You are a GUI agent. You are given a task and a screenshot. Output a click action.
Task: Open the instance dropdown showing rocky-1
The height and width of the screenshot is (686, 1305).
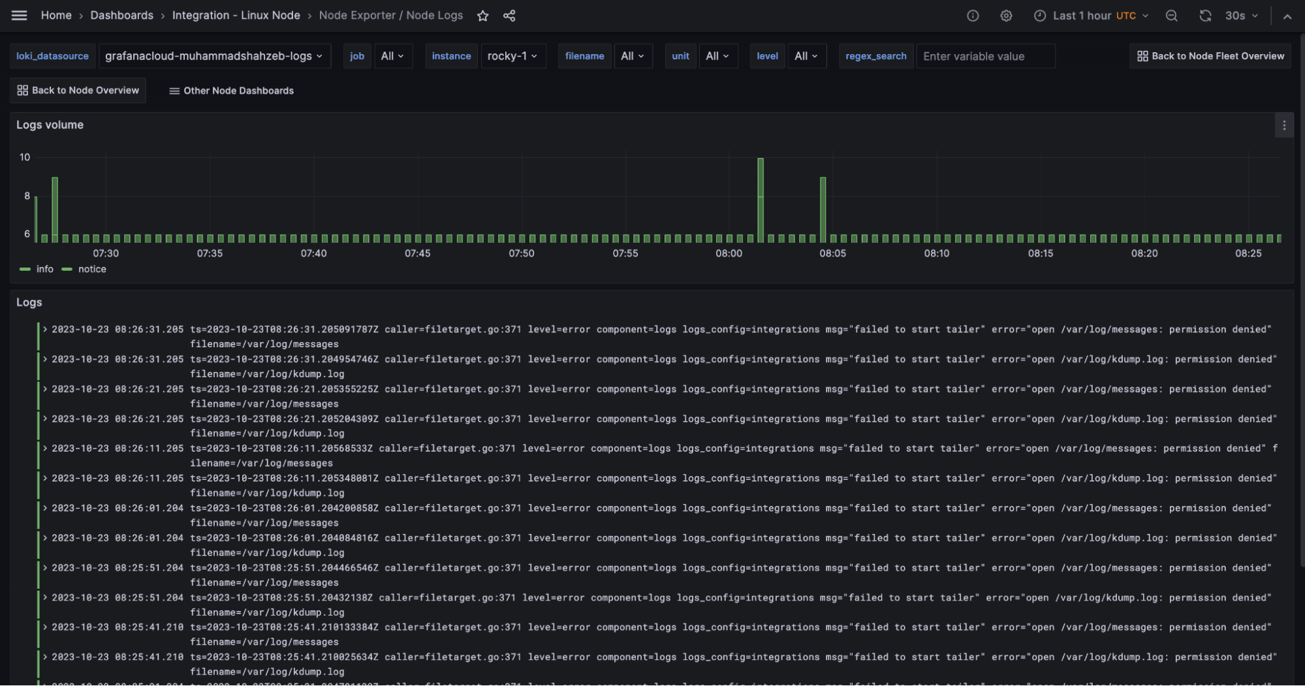coord(513,55)
